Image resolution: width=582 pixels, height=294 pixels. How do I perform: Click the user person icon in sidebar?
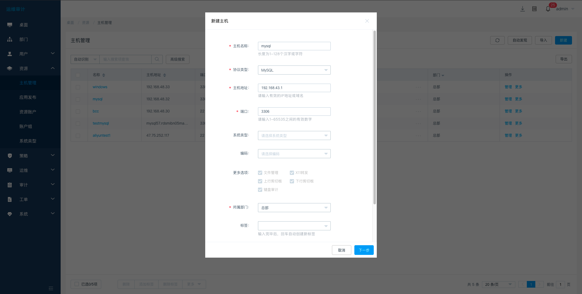10,54
